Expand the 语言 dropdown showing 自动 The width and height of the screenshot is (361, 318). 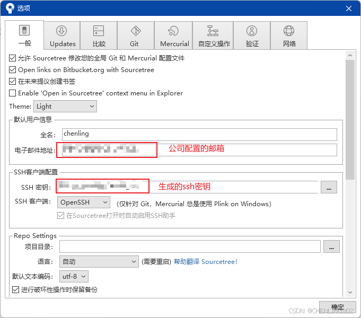[99, 262]
